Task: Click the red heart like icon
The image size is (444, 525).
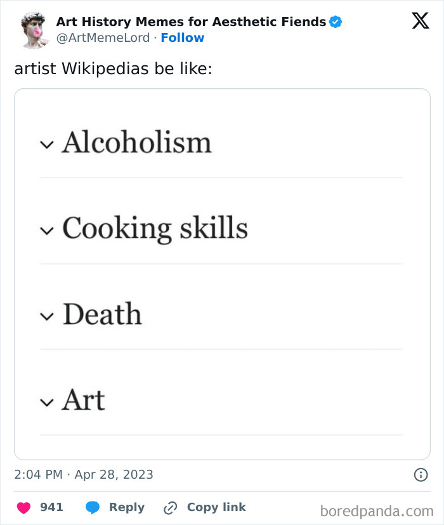Action: click(x=23, y=507)
